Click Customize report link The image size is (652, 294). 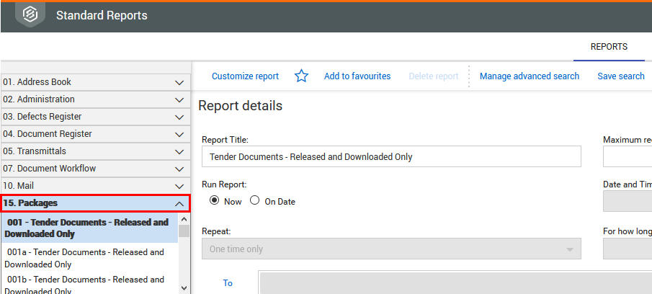(245, 76)
